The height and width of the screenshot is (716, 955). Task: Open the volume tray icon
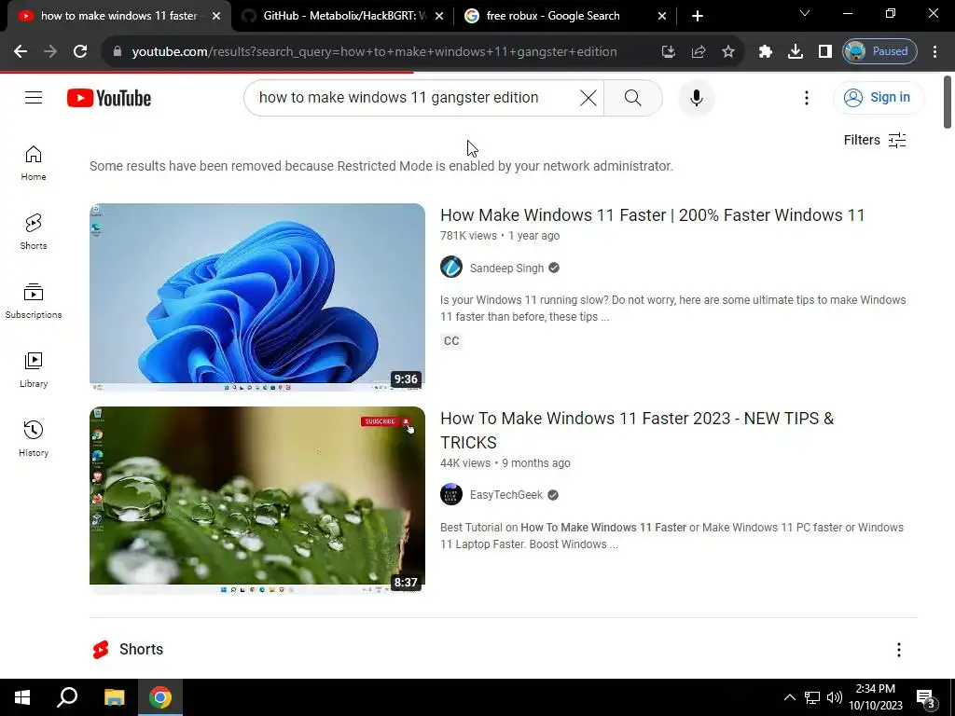tap(835, 697)
